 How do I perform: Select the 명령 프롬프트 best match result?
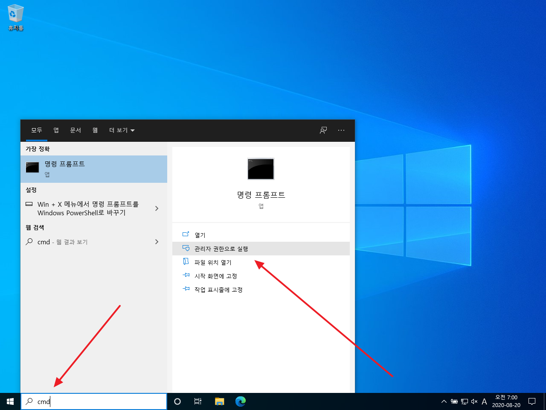tap(94, 169)
